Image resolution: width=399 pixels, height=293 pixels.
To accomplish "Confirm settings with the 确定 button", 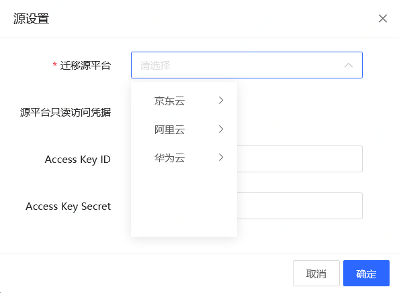I will pyautogui.click(x=366, y=273).
